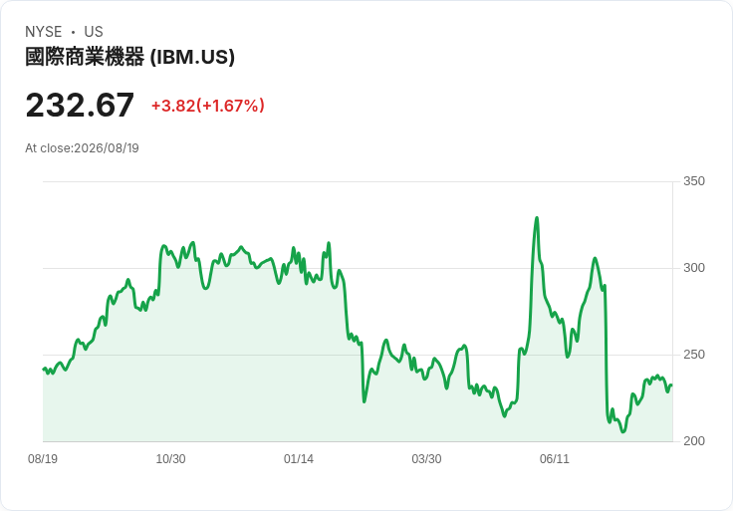
Task: Click the 250 y-axis price label
Action: point(694,355)
